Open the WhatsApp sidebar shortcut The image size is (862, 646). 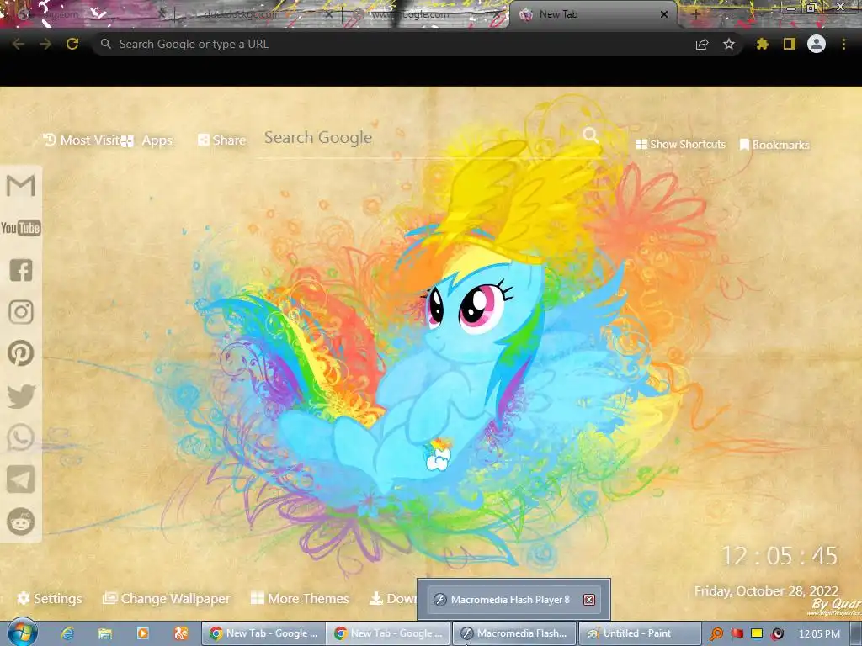pos(21,437)
